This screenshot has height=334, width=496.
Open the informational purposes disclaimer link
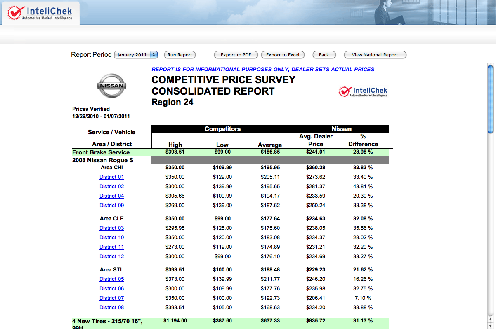click(x=263, y=69)
